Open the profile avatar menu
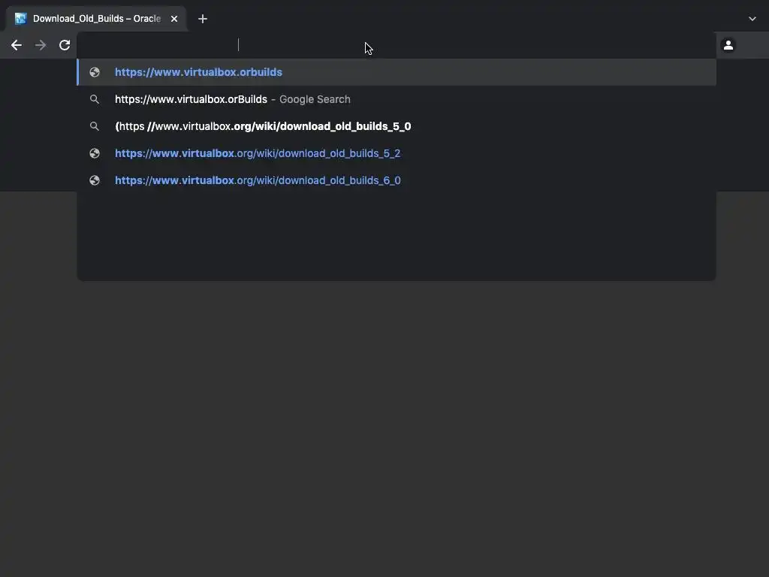Viewport: 769px width, 577px height. click(x=728, y=45)
